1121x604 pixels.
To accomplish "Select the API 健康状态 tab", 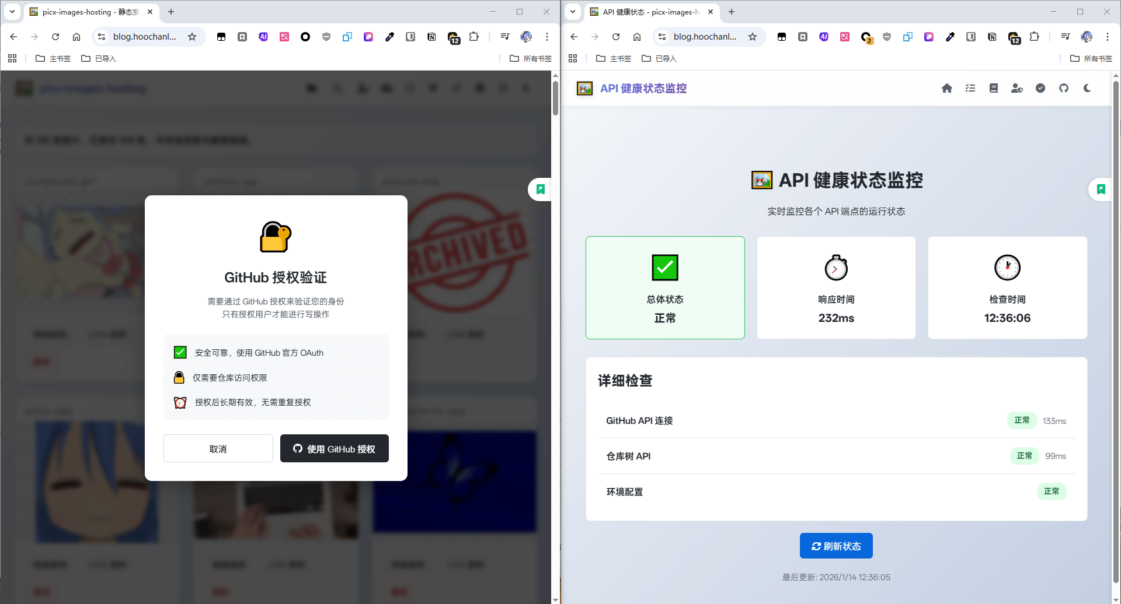I will (651, 12).
